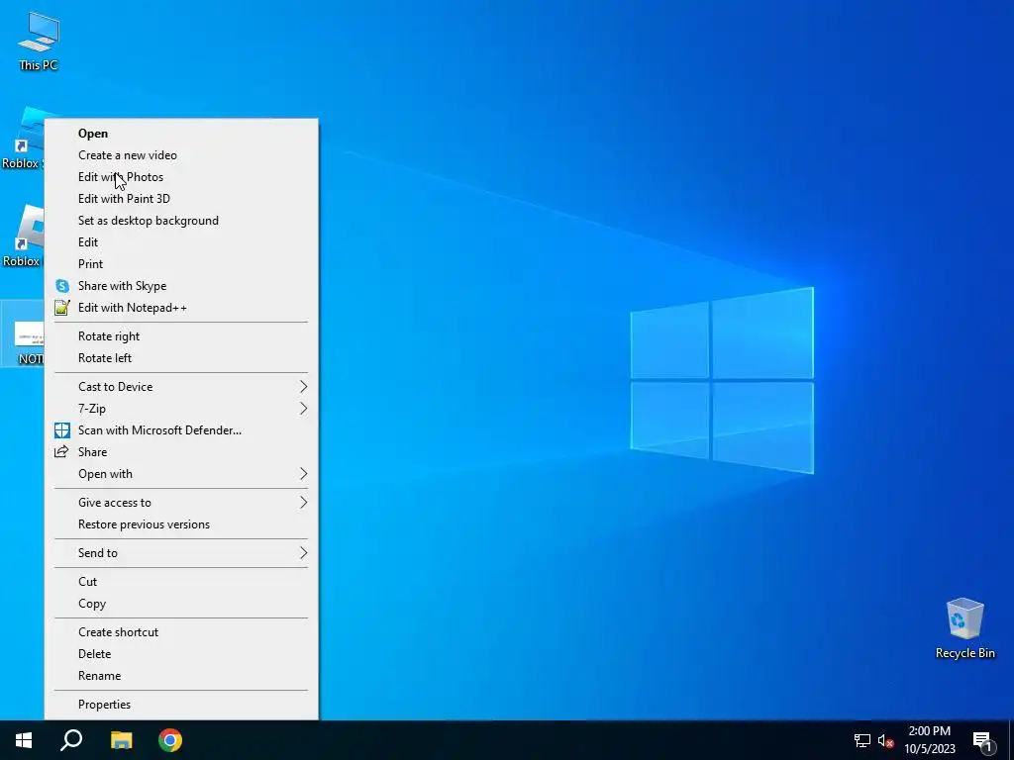Open the notification center icon

pyautogui.click(x=983, y=740)
